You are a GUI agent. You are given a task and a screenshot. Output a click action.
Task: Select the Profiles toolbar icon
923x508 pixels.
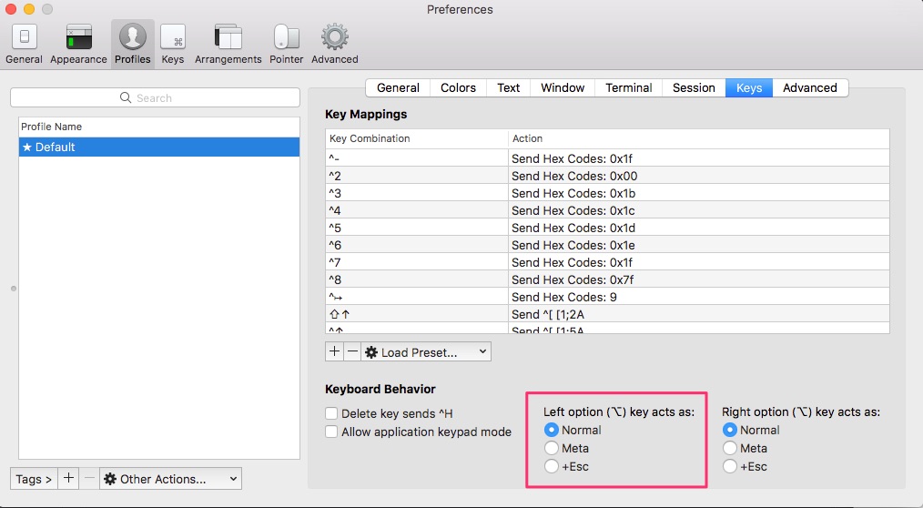[x=133, y=44]
